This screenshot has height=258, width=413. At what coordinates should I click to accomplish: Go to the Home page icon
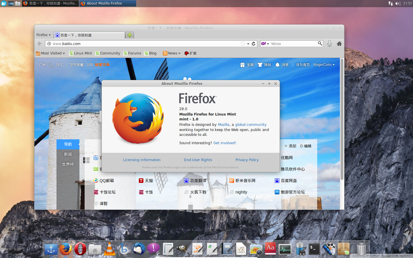(339, 44)
